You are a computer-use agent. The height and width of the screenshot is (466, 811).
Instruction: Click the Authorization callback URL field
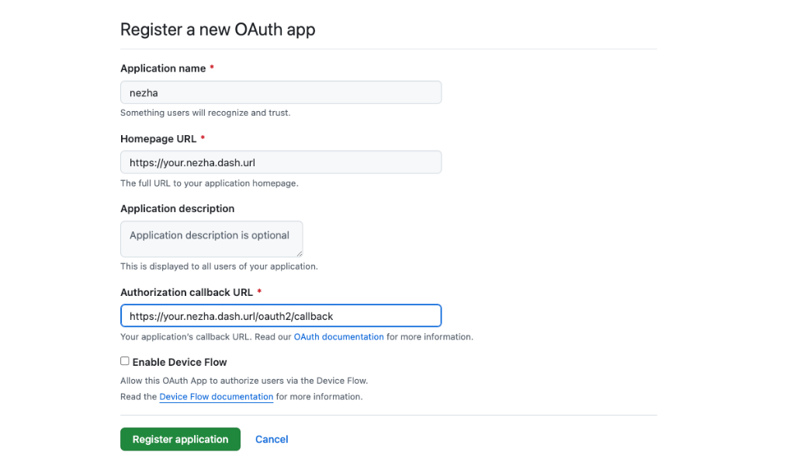280,316
